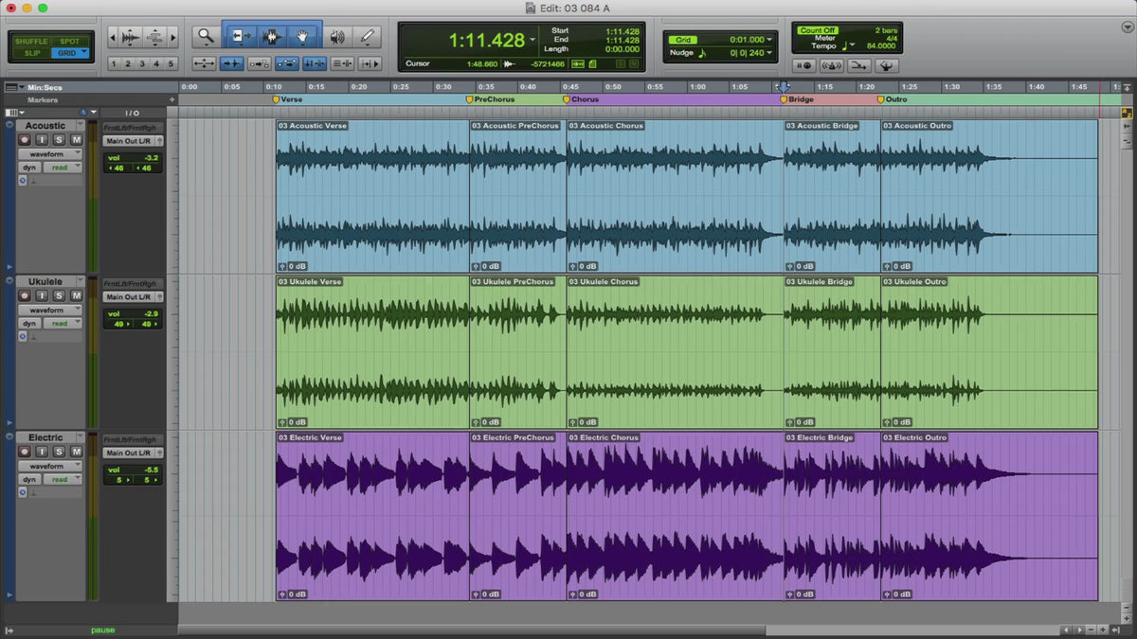Open the Ukulele automation mode read dropdown

pos(63,324)
